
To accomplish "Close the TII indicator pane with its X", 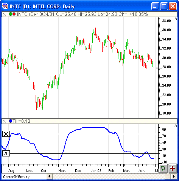I will pos(4,121).
